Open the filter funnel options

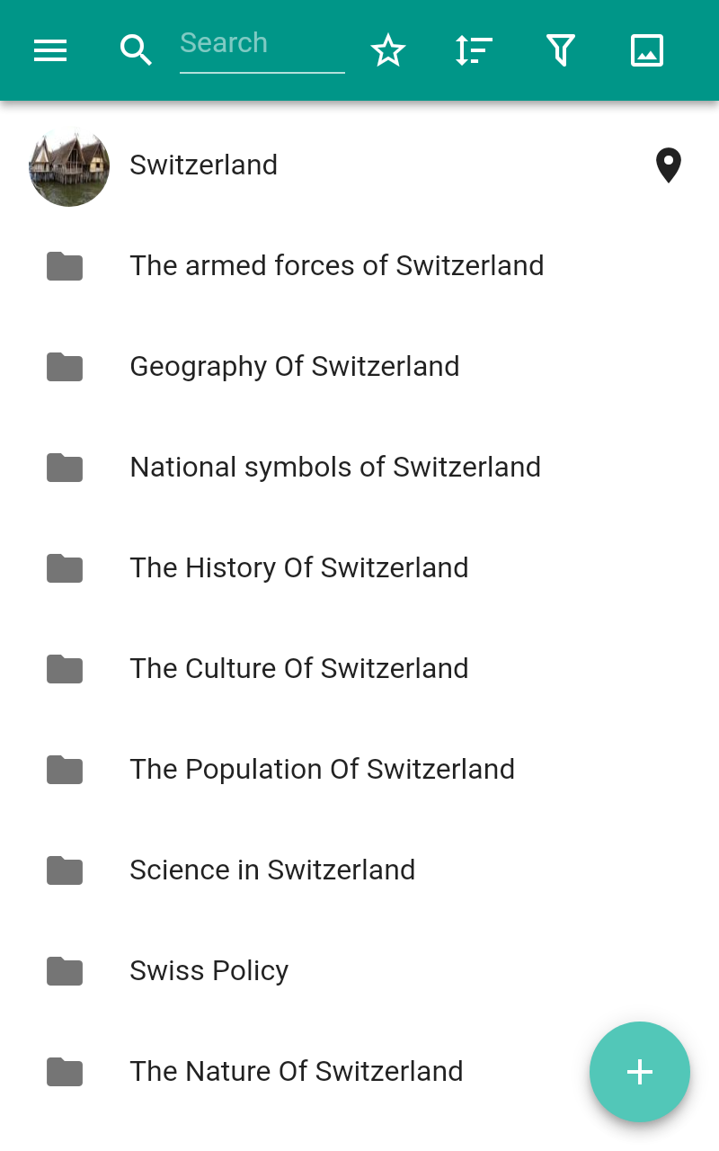click(560, 50)
